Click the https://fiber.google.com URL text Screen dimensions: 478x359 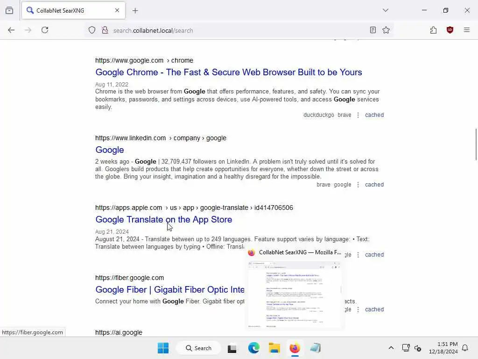coord(130,278)
